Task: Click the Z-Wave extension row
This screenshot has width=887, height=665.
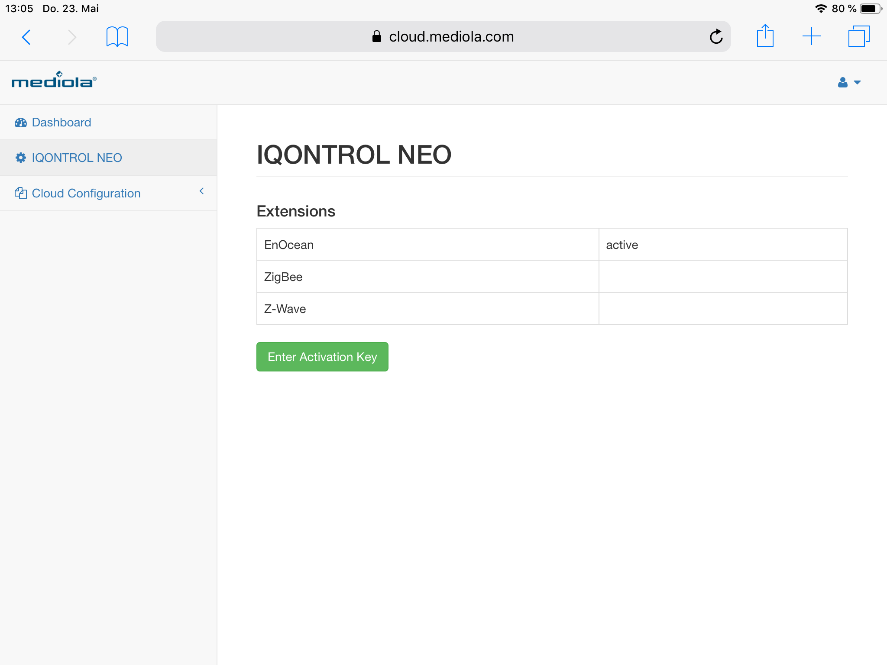Action: click(285, 309)
